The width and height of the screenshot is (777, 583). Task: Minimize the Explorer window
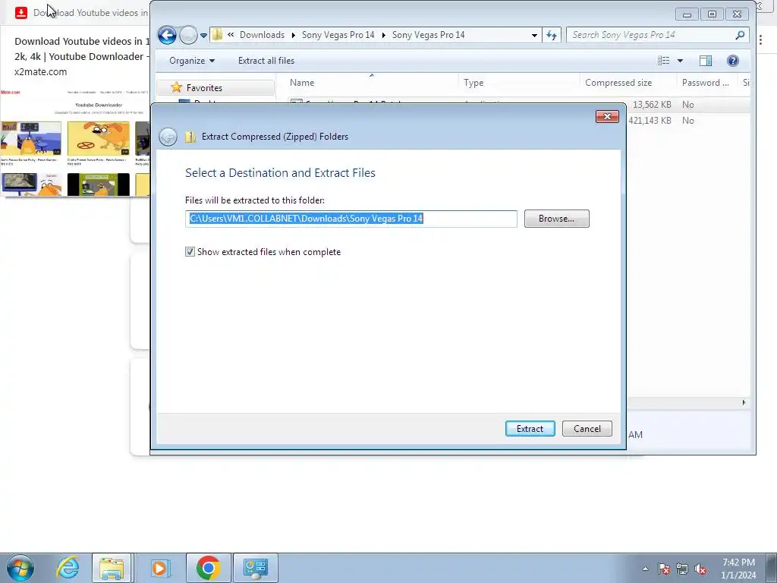pos(687,14)
